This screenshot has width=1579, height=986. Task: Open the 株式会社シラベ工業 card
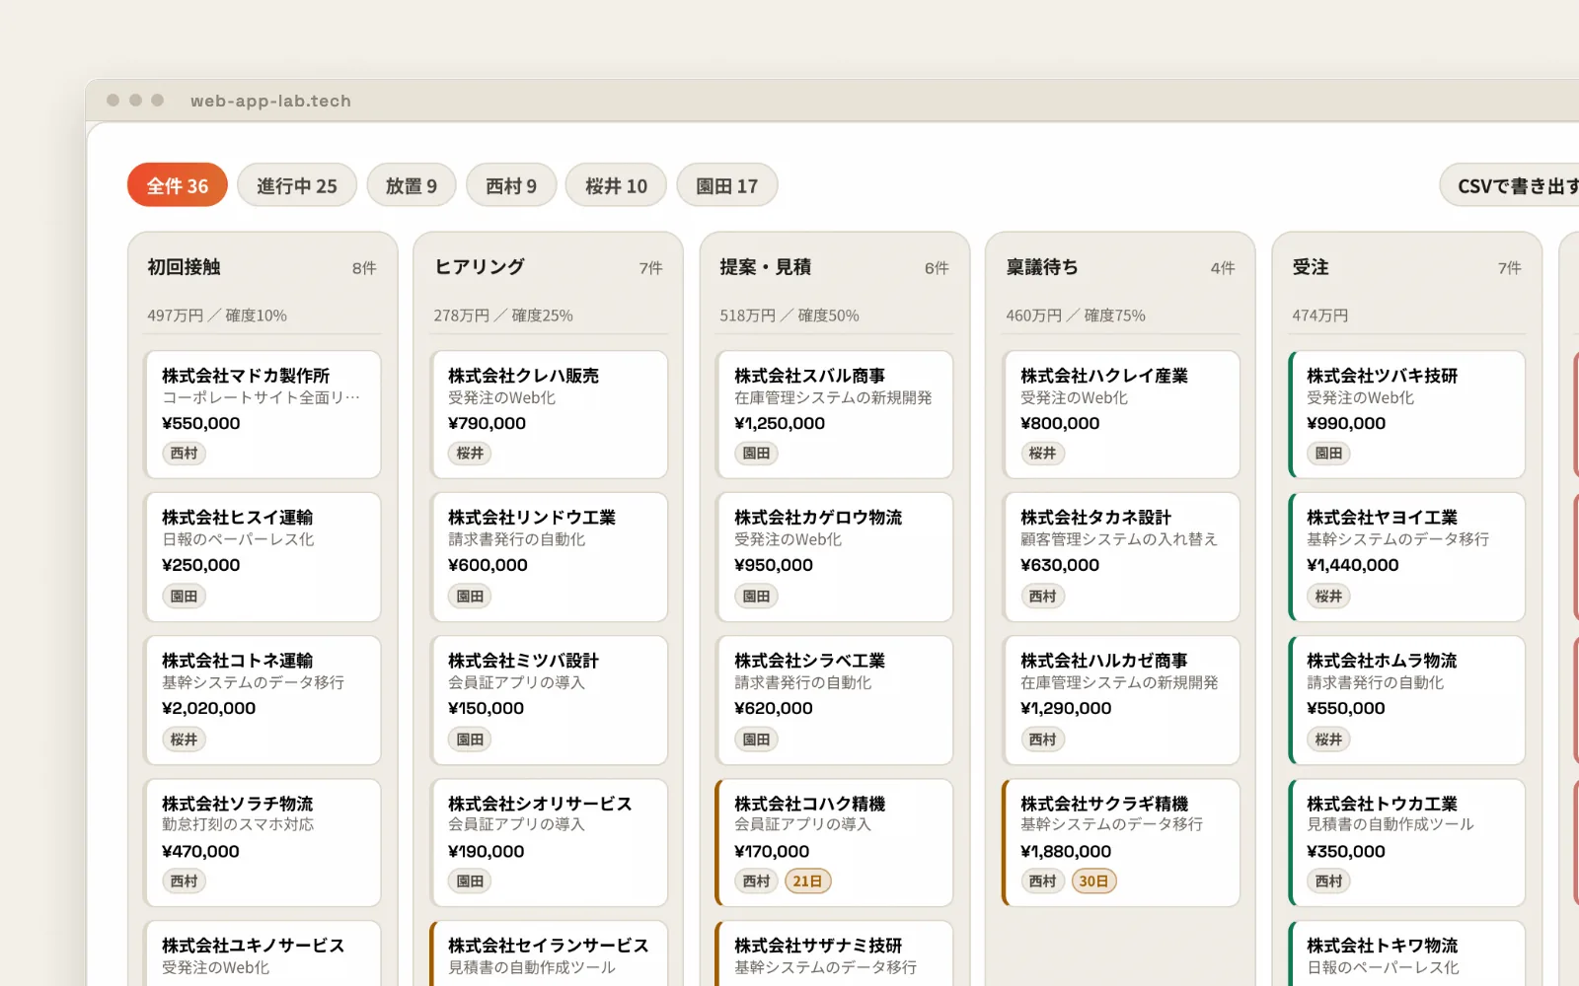click(835, 700)
